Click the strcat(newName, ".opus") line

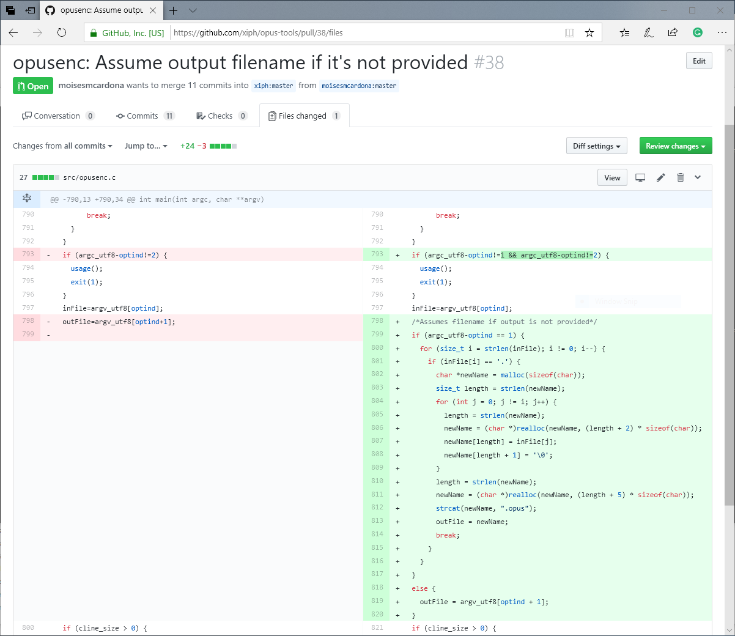486,508
